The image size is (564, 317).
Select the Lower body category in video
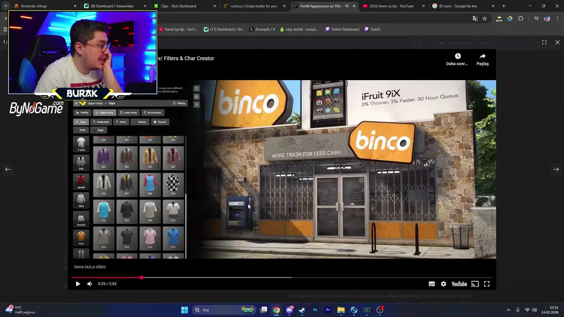[129, 113]
